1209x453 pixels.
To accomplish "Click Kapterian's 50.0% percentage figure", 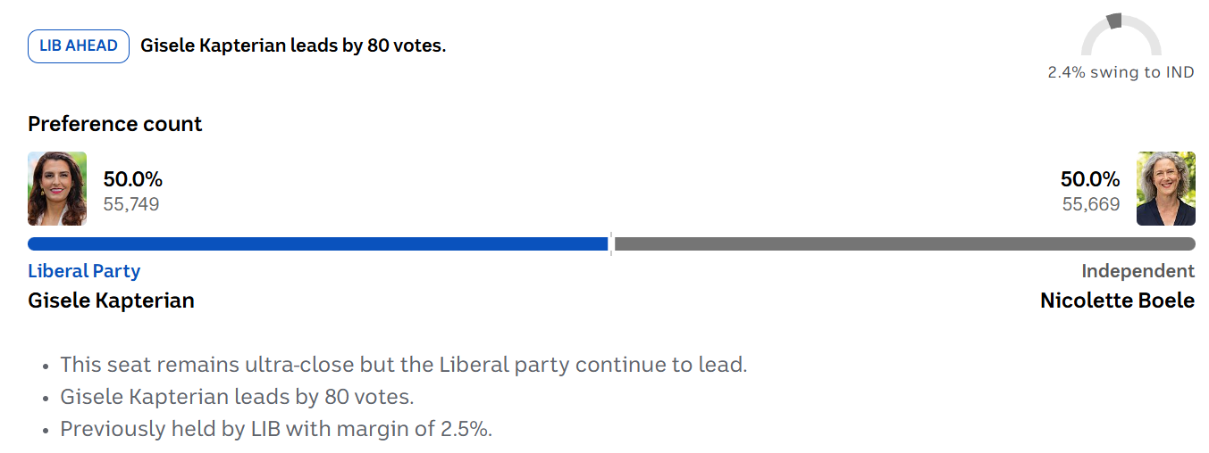I will [133, 179].
